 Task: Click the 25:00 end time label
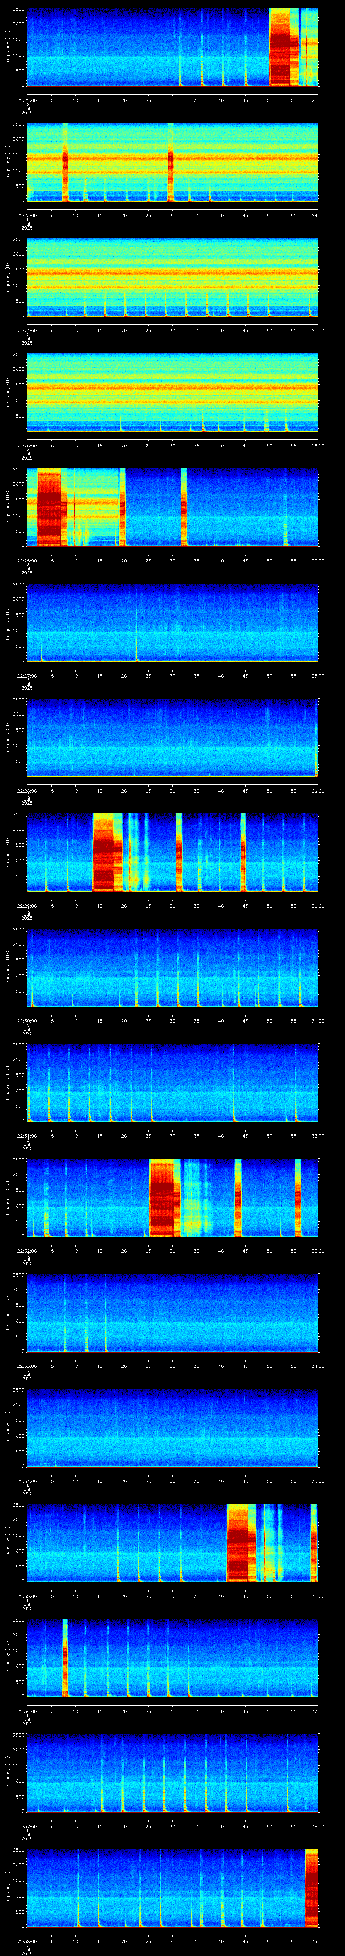(318, 330)
